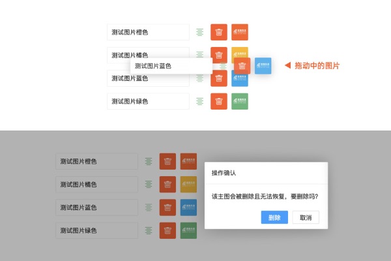Click the drag handle of dimmed 测试图片橙色 row
The image size is (391, 261).
[149, 161]
